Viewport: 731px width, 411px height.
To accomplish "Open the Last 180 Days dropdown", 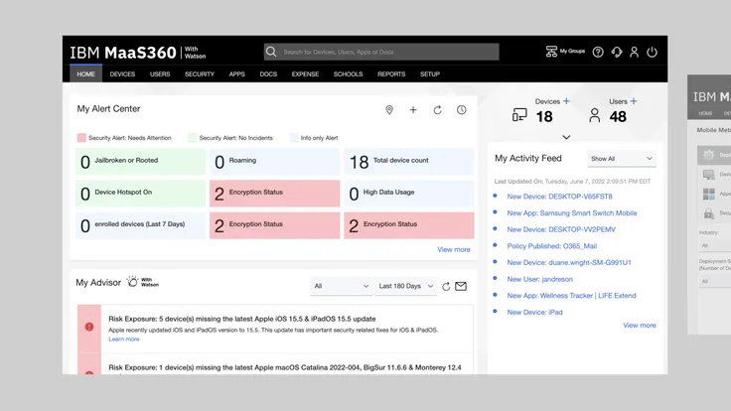I will click(x=405, y=286).
